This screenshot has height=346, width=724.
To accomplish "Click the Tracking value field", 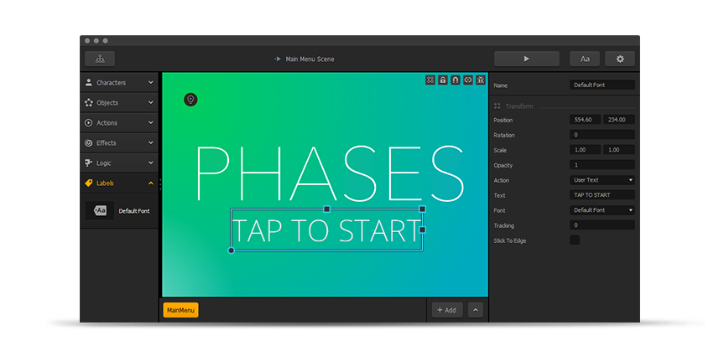I will (x=602, y=225).
